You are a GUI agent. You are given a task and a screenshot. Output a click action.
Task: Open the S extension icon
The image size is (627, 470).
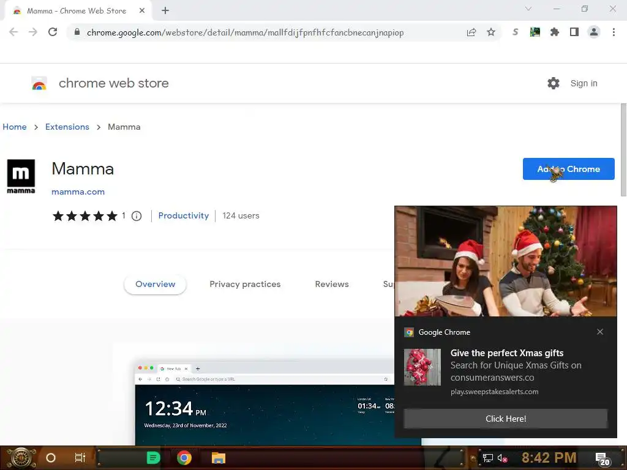tap(516, 32)
